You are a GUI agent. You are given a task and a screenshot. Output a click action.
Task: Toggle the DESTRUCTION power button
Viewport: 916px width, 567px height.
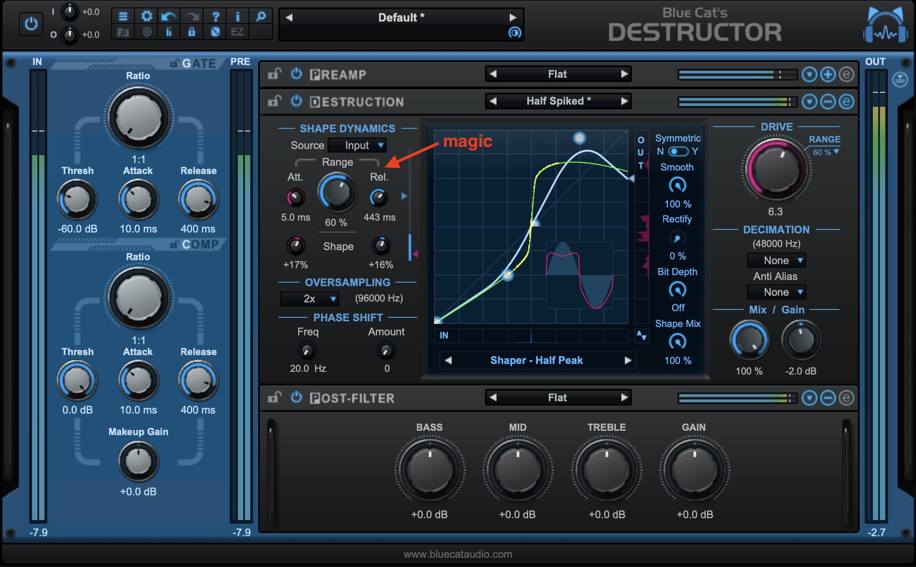pos(297,101)
